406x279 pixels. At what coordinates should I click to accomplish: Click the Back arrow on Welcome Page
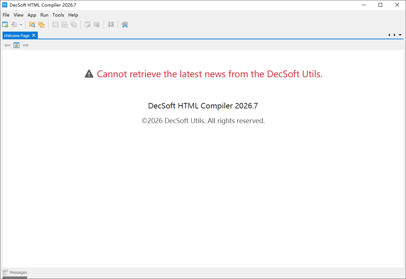point(7,45)
